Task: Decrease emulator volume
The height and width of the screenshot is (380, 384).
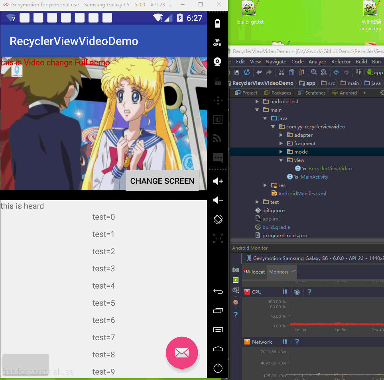Action: click(218, 200)
